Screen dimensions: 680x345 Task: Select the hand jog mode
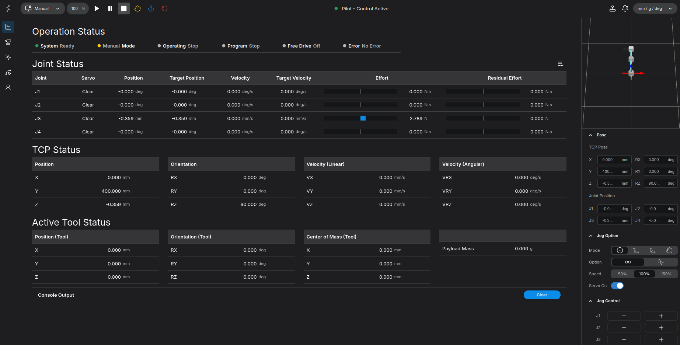click(x=669, y=251)
